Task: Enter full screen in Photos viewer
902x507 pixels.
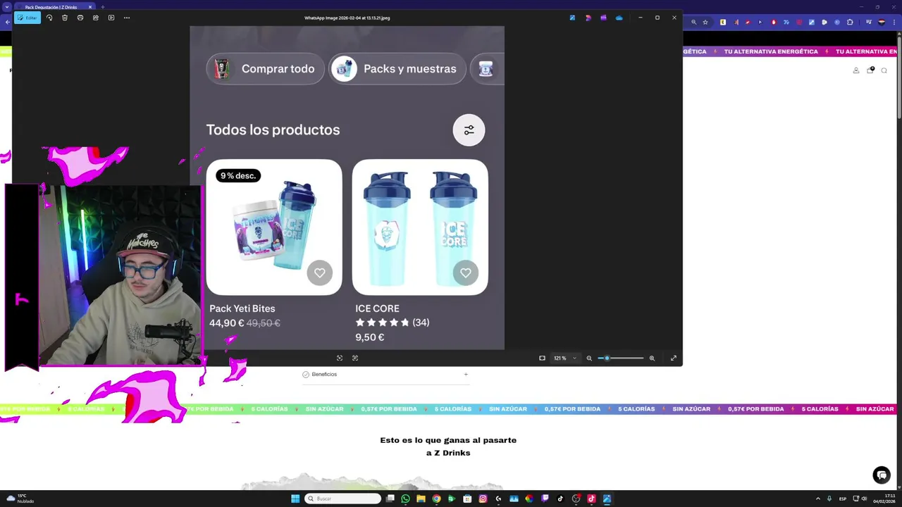Action: click(674, 358)
